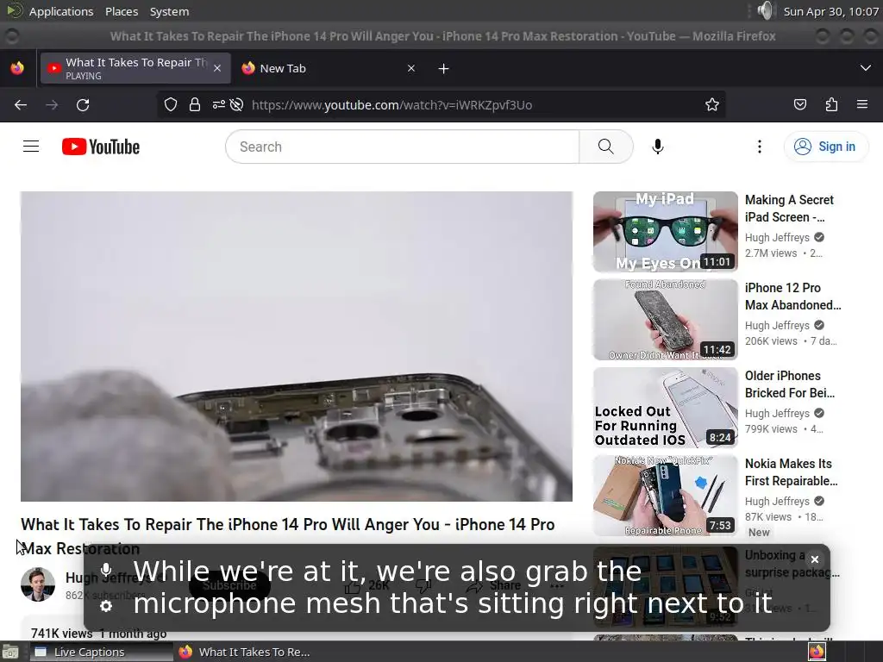Open the Applications menu
This screenshot has height=662, width=883.
61,11
